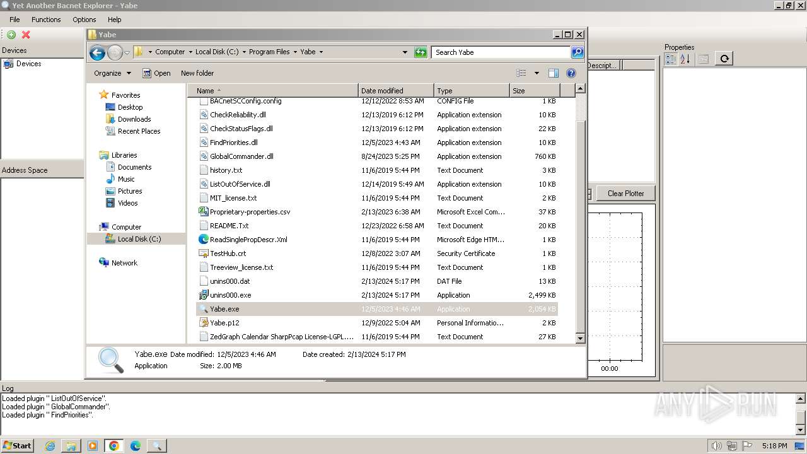Click the Explorer help question mark icon
This screenshot has height=454, width=807.
point(571,73)
